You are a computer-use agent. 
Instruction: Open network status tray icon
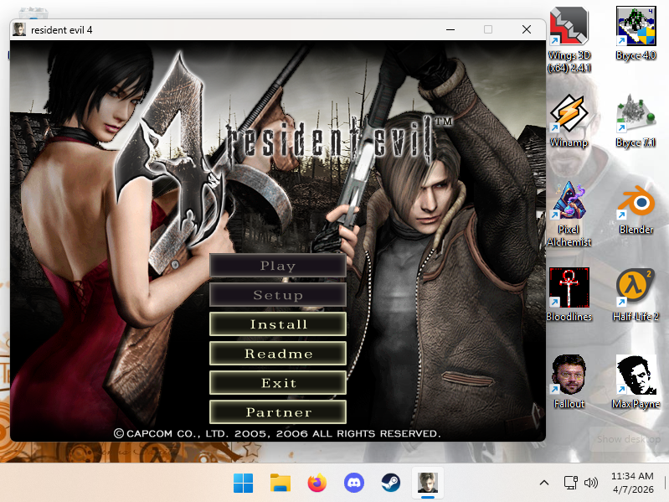[x=570, y=483]
